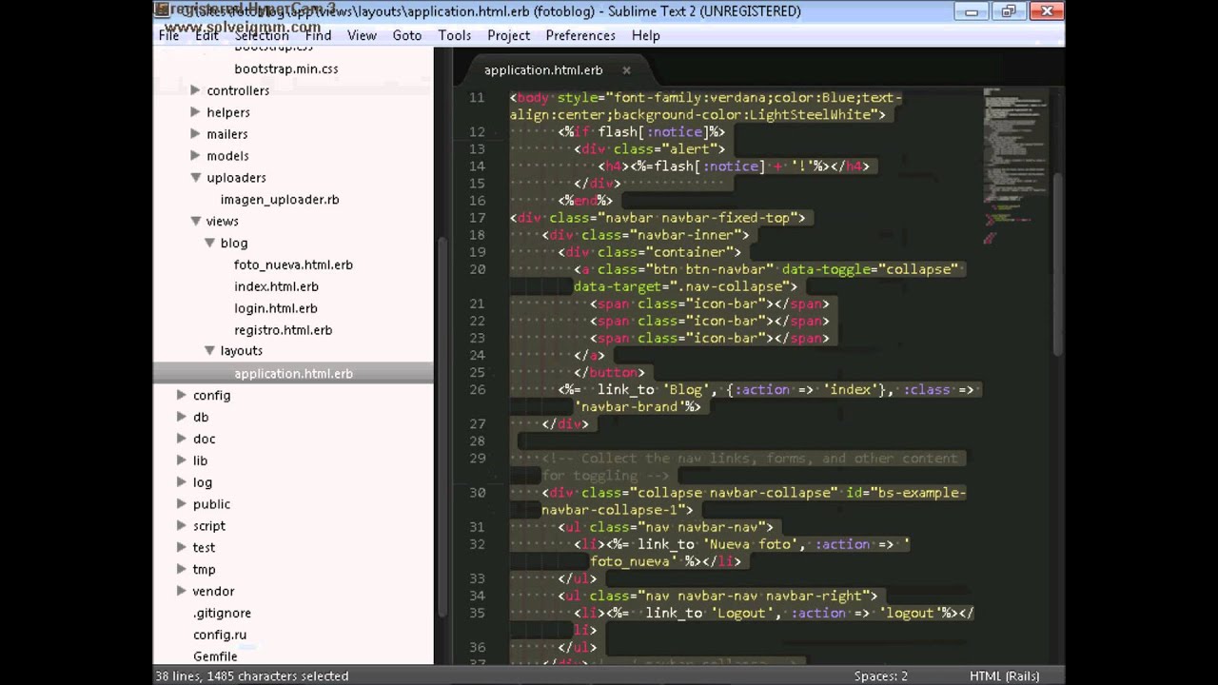1218x685 pixels.
Task: Open registro.html.erb file
Action: click(284, 330)
